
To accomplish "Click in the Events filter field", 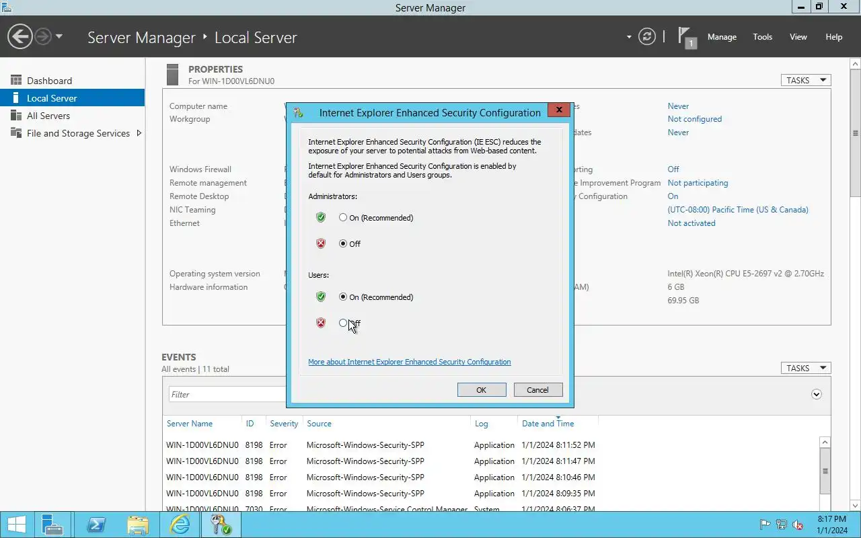I will pyautogui.click(x=227, y=394).
